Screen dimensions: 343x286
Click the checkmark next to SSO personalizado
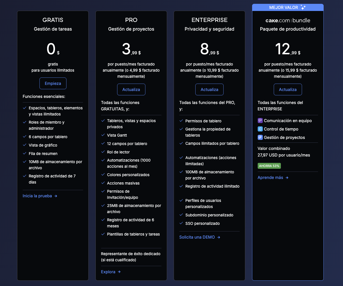(181, 223)
